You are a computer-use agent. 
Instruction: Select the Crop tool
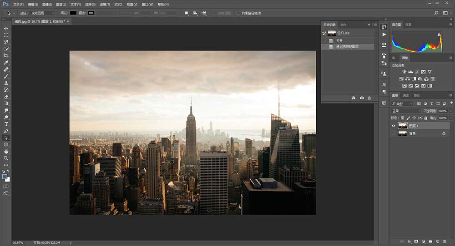pyautogui.click(x=6, y=55)
